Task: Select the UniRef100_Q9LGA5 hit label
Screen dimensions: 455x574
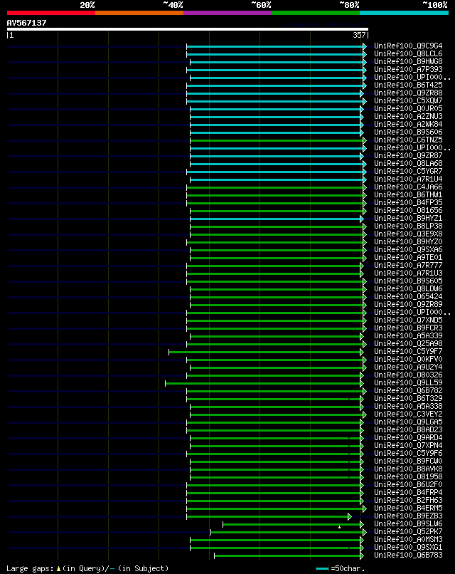Action: point(408,422)
